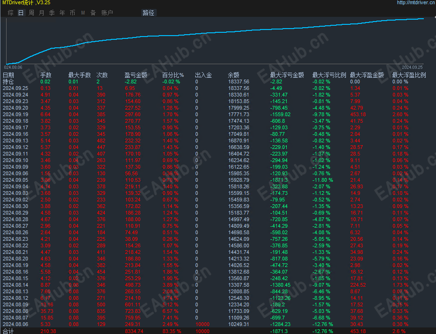Screen dimensions: 436x334
Task: Click the 最大浮亏金额 column header
Action: tap(287, 75)
